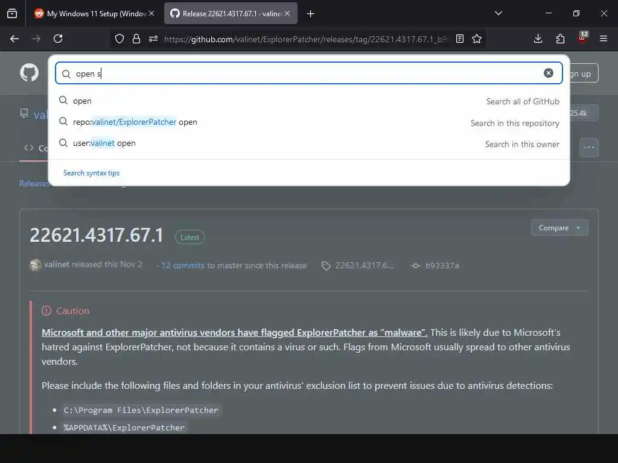Expand the Compare dropdown
Viewport: 618px width, 463px height.
click(559, 227)
